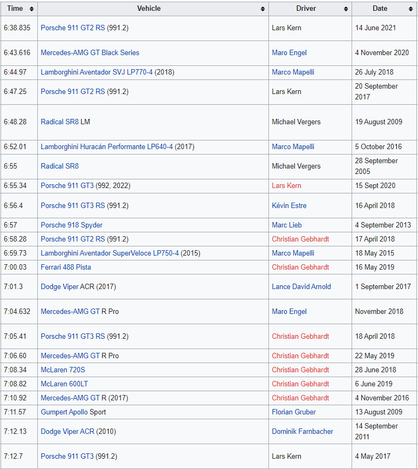The height and width of the screenshot is (469, 418).
Task: Sort table by Vehicle column arrows
Action: coord(262,9)
